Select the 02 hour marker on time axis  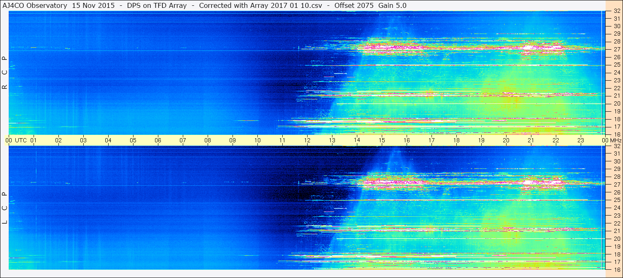(x=58, y=140)
